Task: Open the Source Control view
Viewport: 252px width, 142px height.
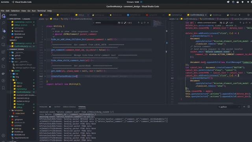Action: click(x=4, y=30)
